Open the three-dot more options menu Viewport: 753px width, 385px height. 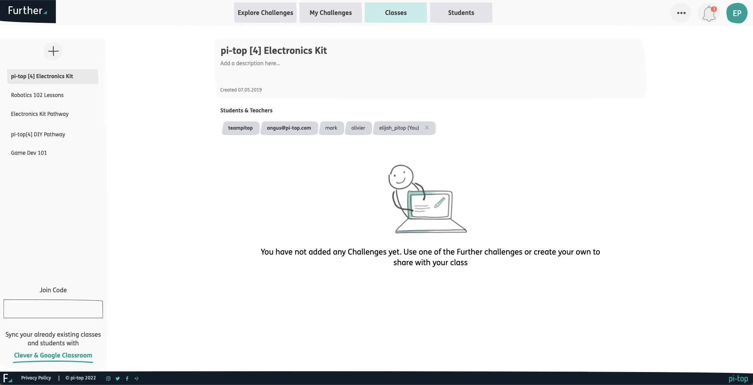tap(681, 13)
